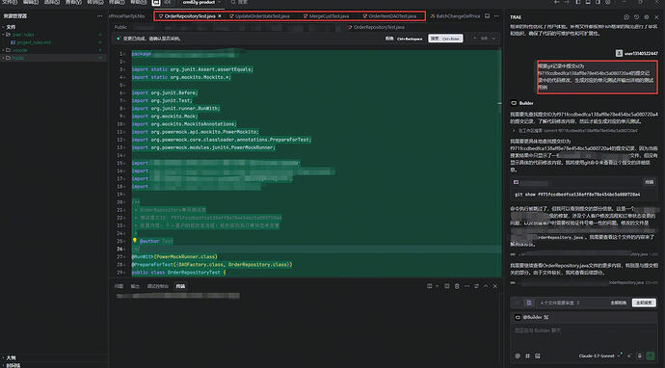Switch to 调试控制台 debug console tab
The height and width of the screenshot is (368, 665).
click(157, 286)
